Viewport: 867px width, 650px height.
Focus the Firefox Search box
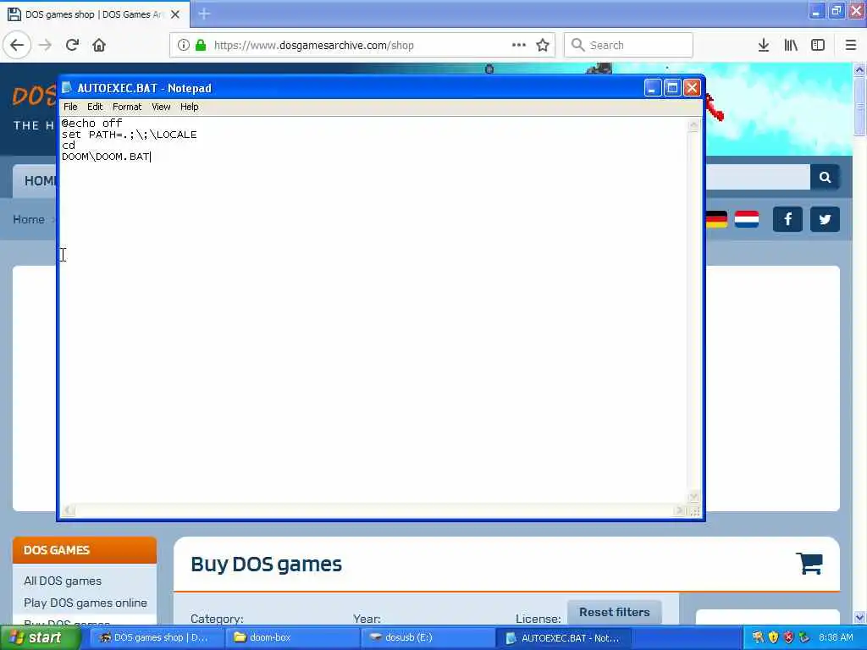(628, 46)
